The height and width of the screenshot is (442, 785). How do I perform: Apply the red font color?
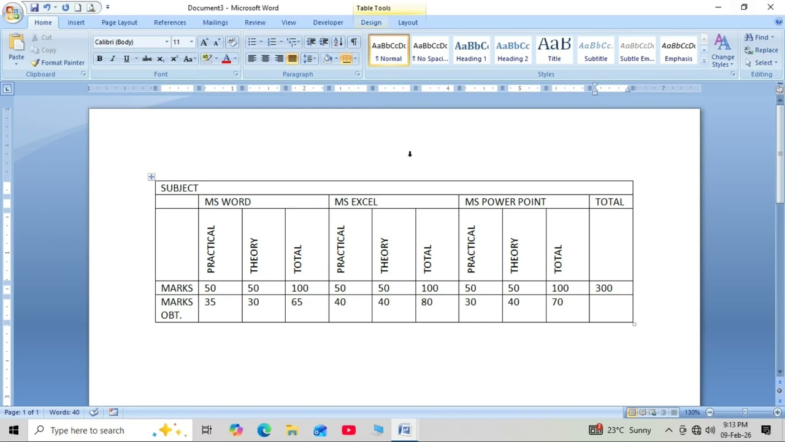tap(226, 59)
